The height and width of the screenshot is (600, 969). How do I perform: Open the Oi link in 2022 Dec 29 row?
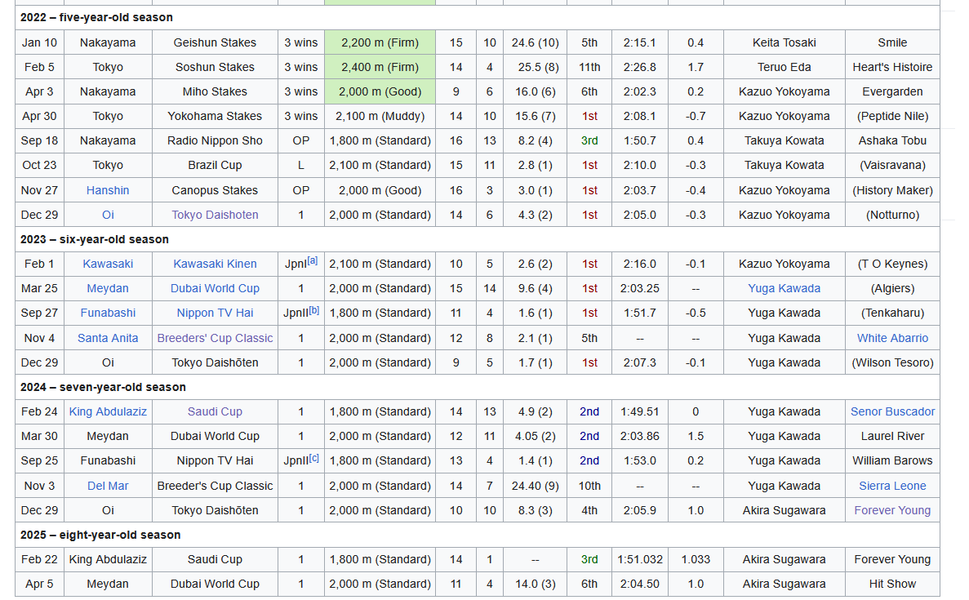108,215
